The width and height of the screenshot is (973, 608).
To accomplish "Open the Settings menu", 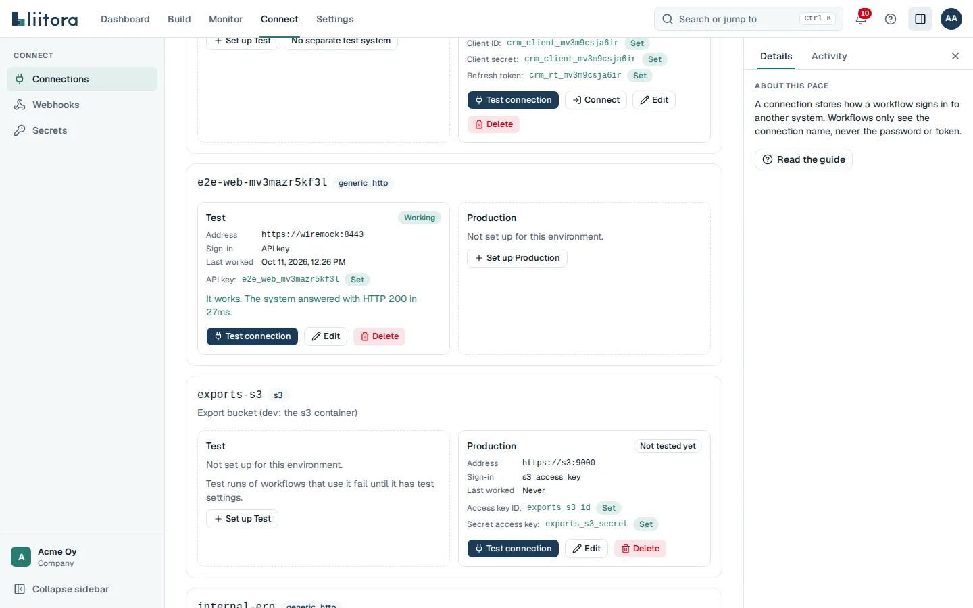I will pos(335,19).
